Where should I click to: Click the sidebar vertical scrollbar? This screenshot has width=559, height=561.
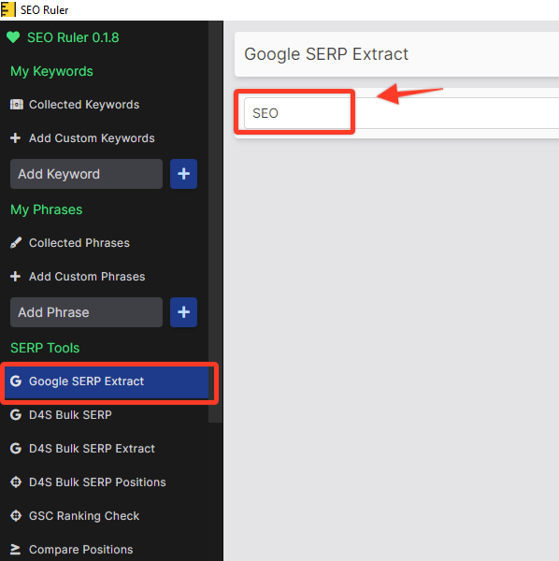215,222
